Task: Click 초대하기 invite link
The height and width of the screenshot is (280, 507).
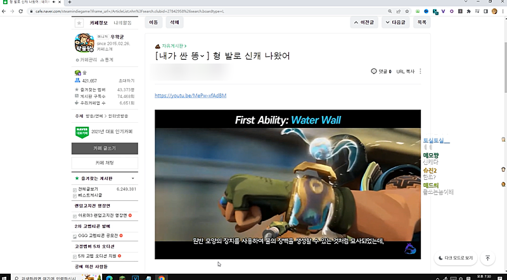Action: coord(126,80)
